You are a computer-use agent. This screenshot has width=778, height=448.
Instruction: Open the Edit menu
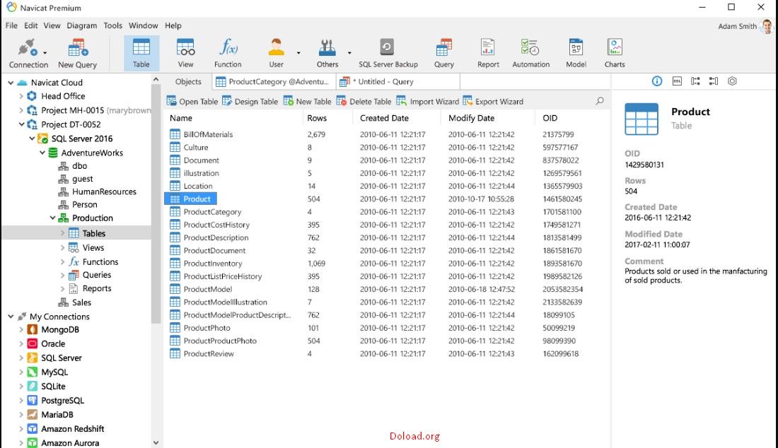[x=30, y=25]
